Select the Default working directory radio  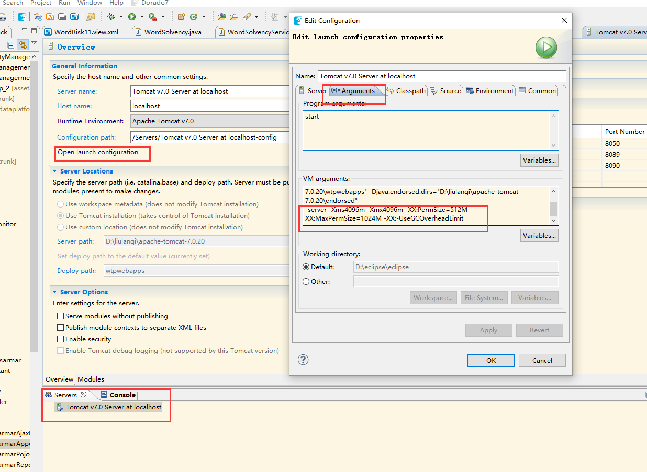[306, 267]
